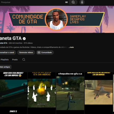Screen dimensions: 114x114
Task: Switch to the Playlists tab
Action: (x=5, y=60)
